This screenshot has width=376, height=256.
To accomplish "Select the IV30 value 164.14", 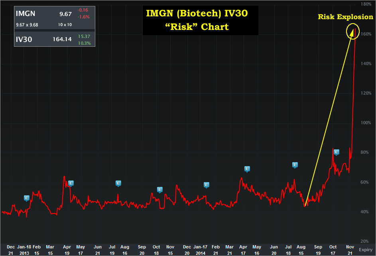I will pyautogui.click(x=62, y=39).
